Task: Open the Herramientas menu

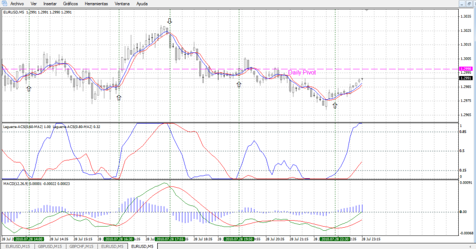Action: (x=96, y=4)
